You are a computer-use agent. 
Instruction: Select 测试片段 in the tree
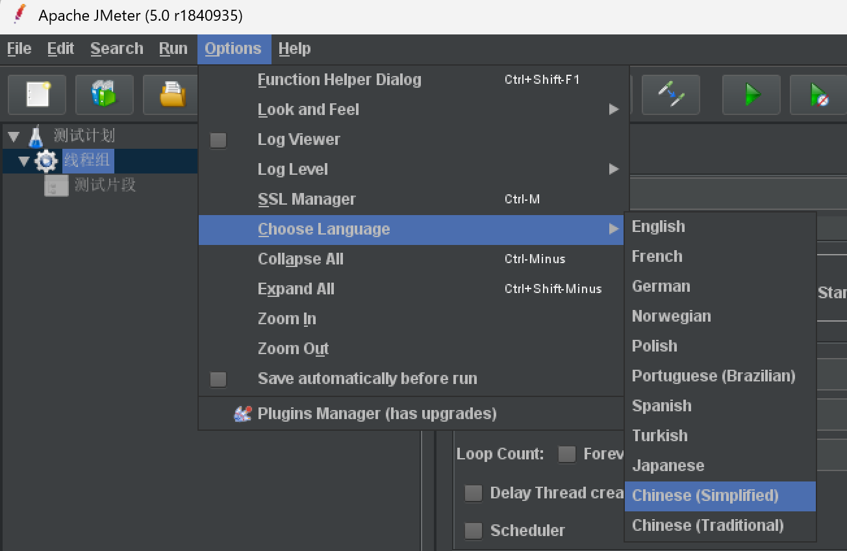[x=105, y=185]
